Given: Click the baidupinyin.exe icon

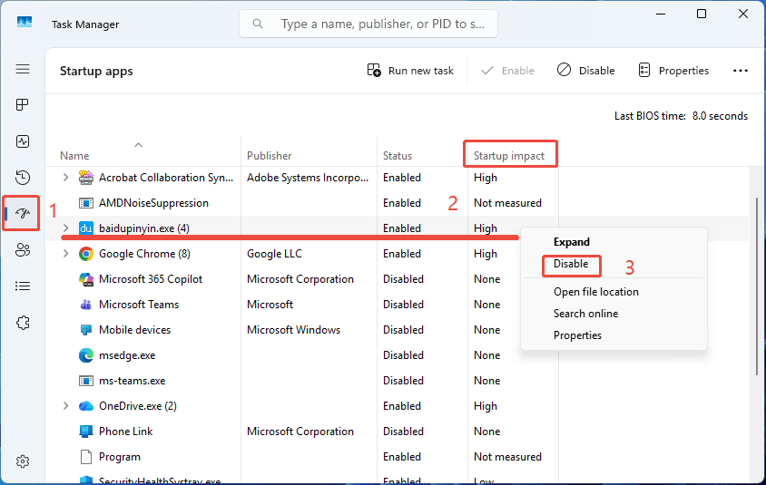Looking at the screenshot, I should pyautogui.click(x=86, y=228).
